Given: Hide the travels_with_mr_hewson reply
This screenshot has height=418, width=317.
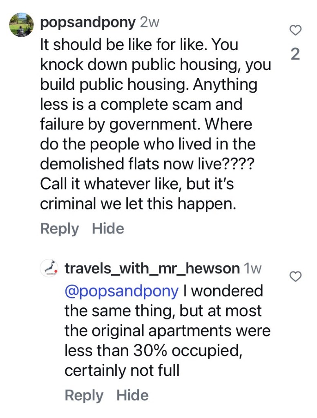Looking at the screenshot, I should pyautogui.click(x=132, y=395).
